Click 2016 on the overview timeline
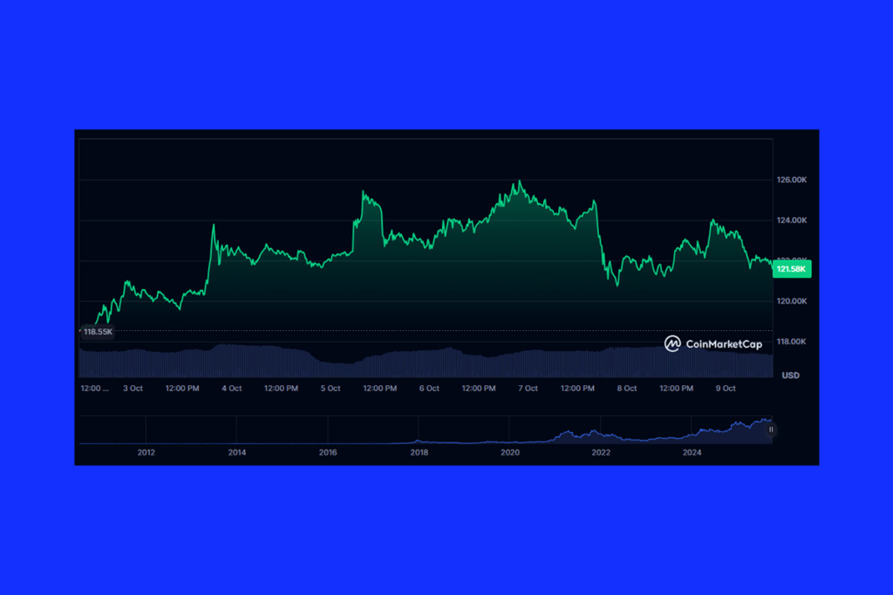The height and width of the screenshot is (595, 893). [328, 453]
